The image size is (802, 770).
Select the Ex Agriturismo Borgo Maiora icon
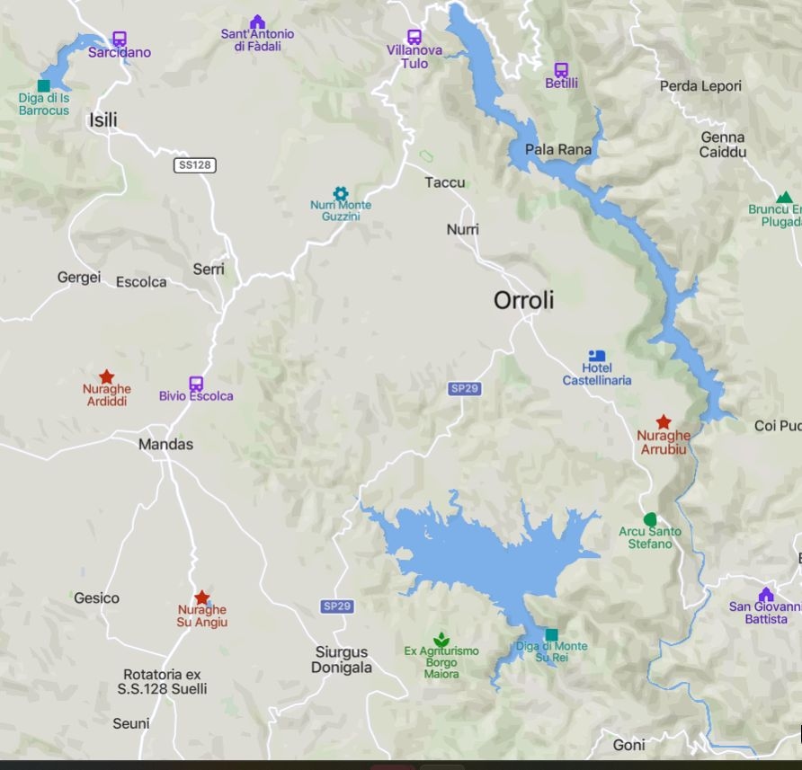coord(441,639)
